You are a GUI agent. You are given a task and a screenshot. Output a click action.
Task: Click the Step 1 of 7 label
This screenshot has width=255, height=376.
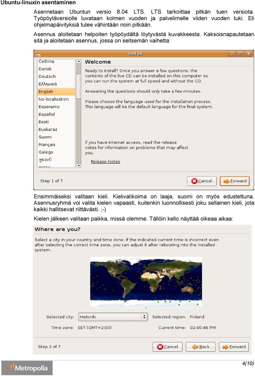tap(52, 181)
